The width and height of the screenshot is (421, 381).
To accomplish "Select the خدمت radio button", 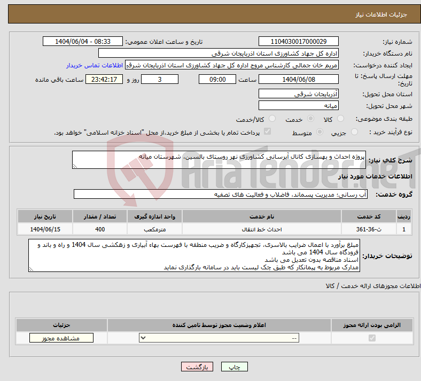I will pyautogui.click(x=310, y=119).
